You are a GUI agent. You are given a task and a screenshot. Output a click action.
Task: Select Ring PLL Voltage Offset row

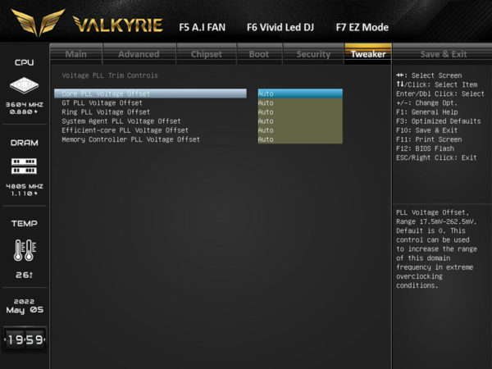tap(106, 112)
